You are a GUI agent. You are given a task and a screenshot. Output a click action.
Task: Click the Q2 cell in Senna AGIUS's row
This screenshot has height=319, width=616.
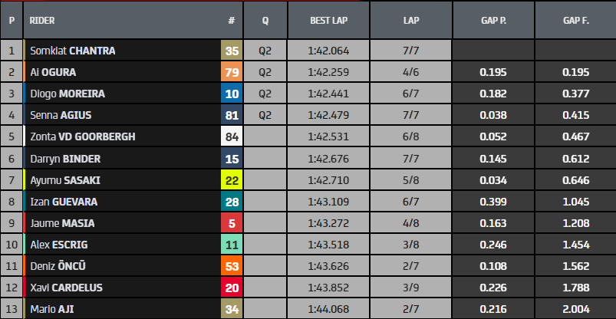(265, 116)
